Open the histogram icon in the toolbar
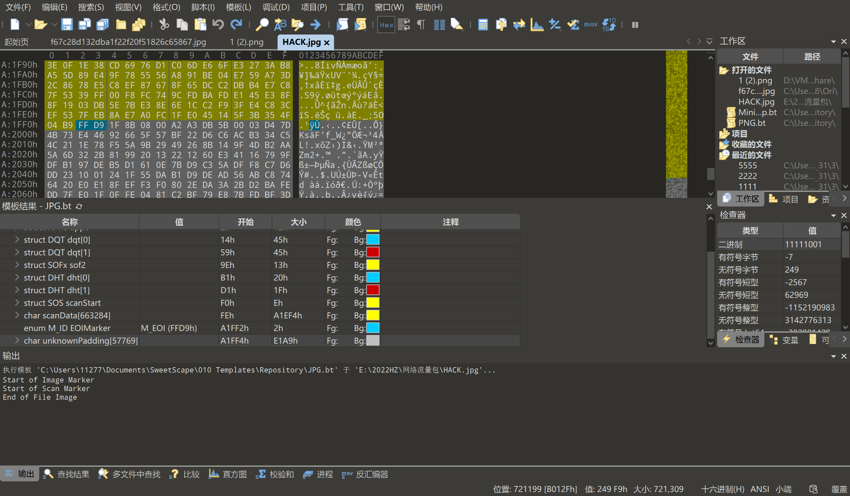This screenshot has height=496, width=850. click(x=537, y=25)
